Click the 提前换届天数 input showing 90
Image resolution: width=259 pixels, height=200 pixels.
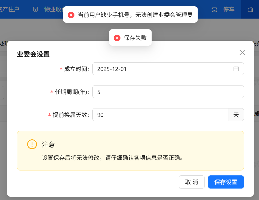tap(160, 115)
